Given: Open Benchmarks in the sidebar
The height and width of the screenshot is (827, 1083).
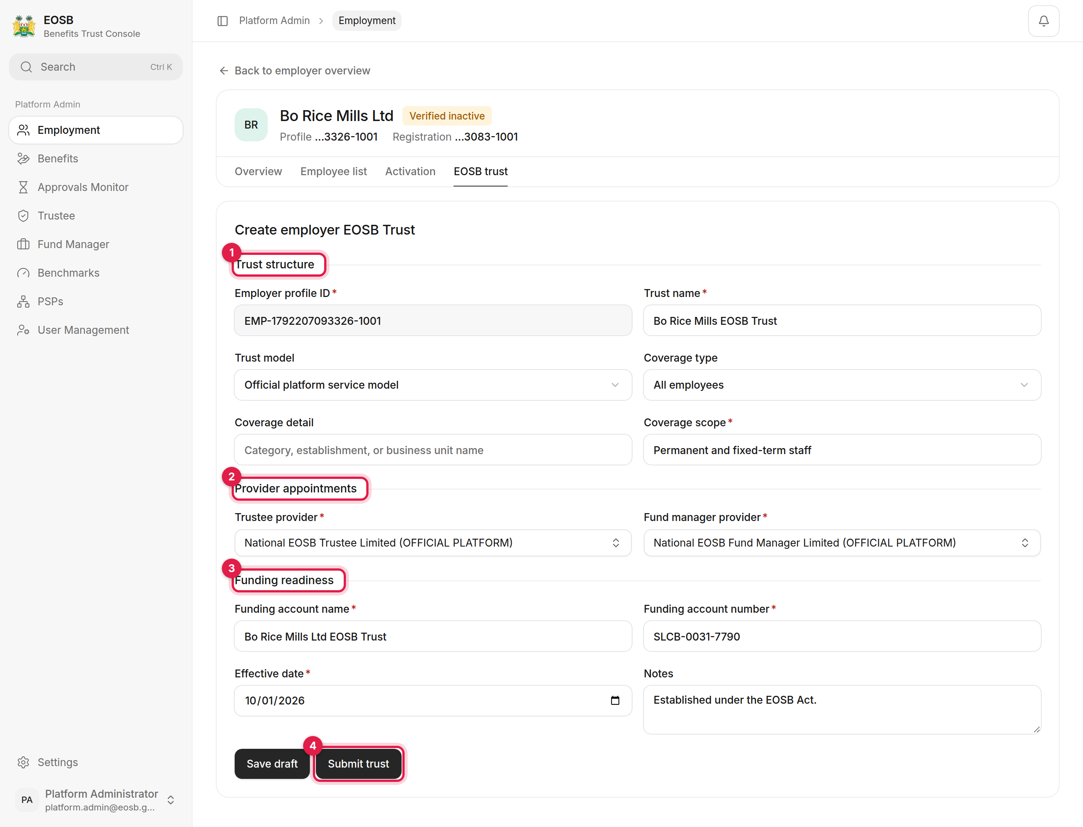Looking at the screenshot, I should (96, 273).
